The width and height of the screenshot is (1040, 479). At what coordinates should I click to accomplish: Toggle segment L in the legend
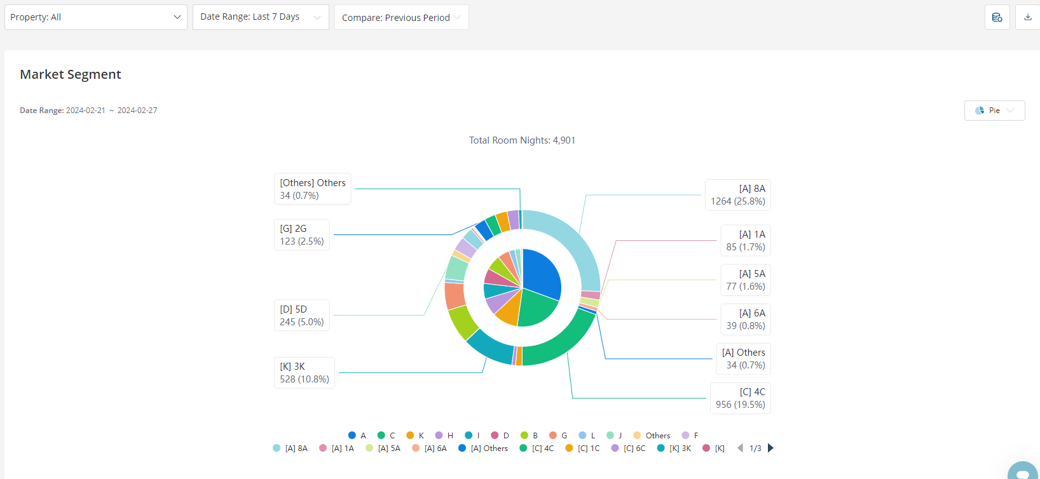pos(587,435)
